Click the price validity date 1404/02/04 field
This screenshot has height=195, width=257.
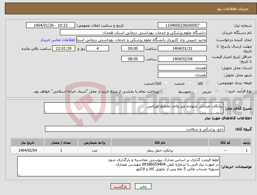(182, 59)
